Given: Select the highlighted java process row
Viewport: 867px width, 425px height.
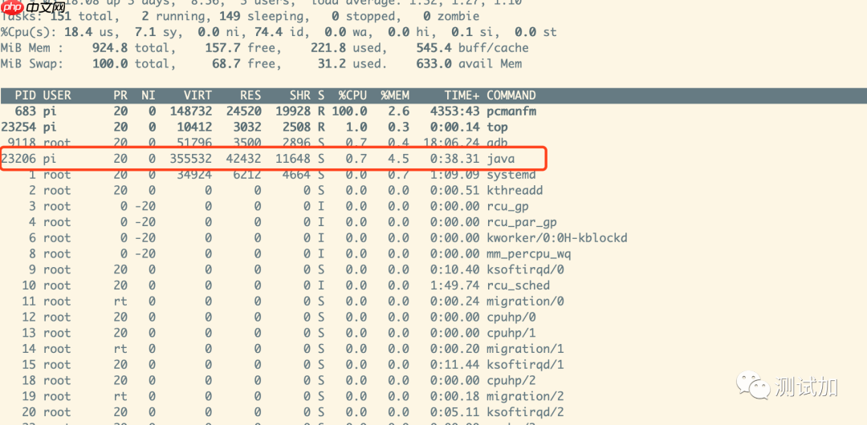Looking at the screenshot, I should pyautogui.click(x=273, y=159).
